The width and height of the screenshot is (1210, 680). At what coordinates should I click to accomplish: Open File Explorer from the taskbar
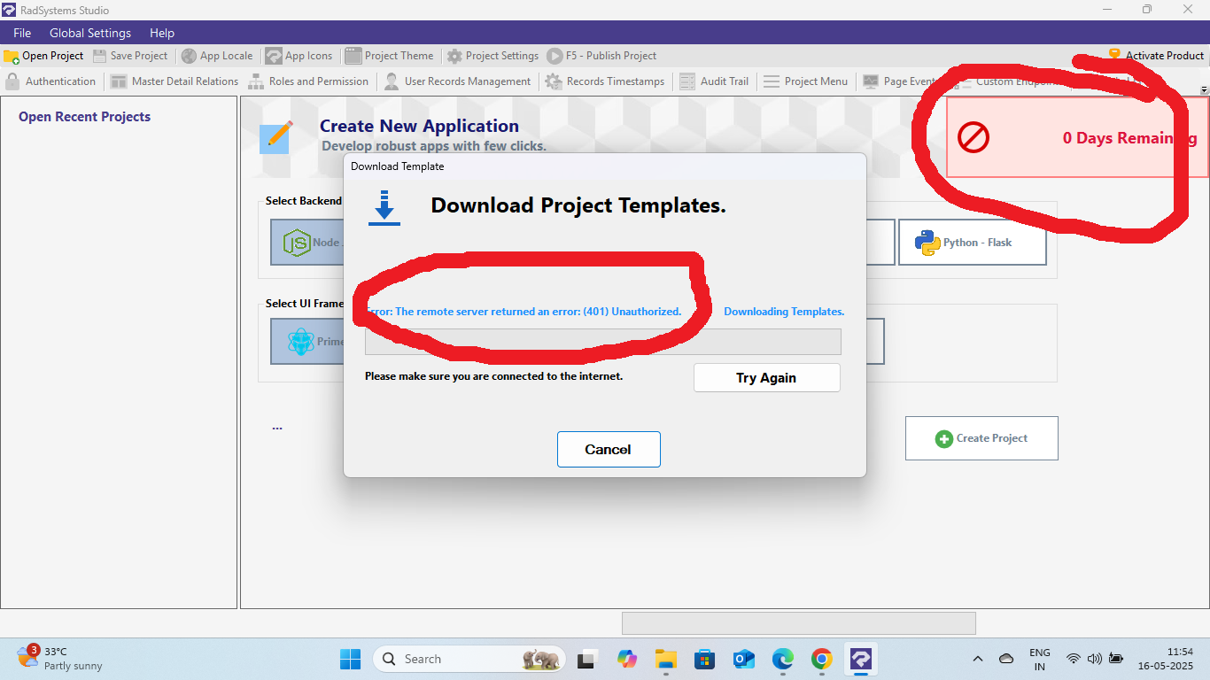666,659
